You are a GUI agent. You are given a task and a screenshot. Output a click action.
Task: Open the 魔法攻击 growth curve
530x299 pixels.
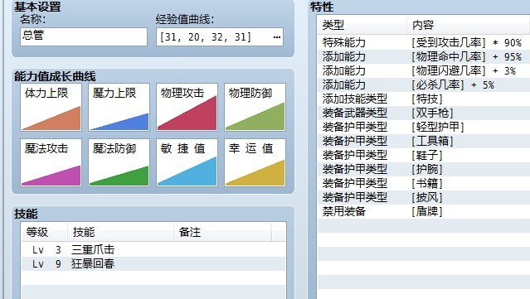pos(51,162)
